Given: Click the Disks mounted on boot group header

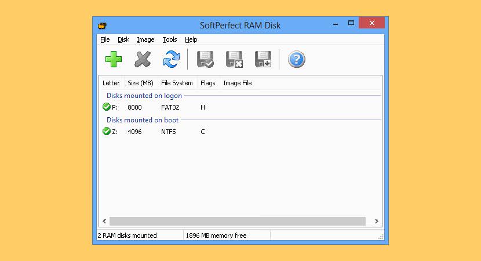Looking at the screenshot, I should pyautogui.click(x=143, y=119).
